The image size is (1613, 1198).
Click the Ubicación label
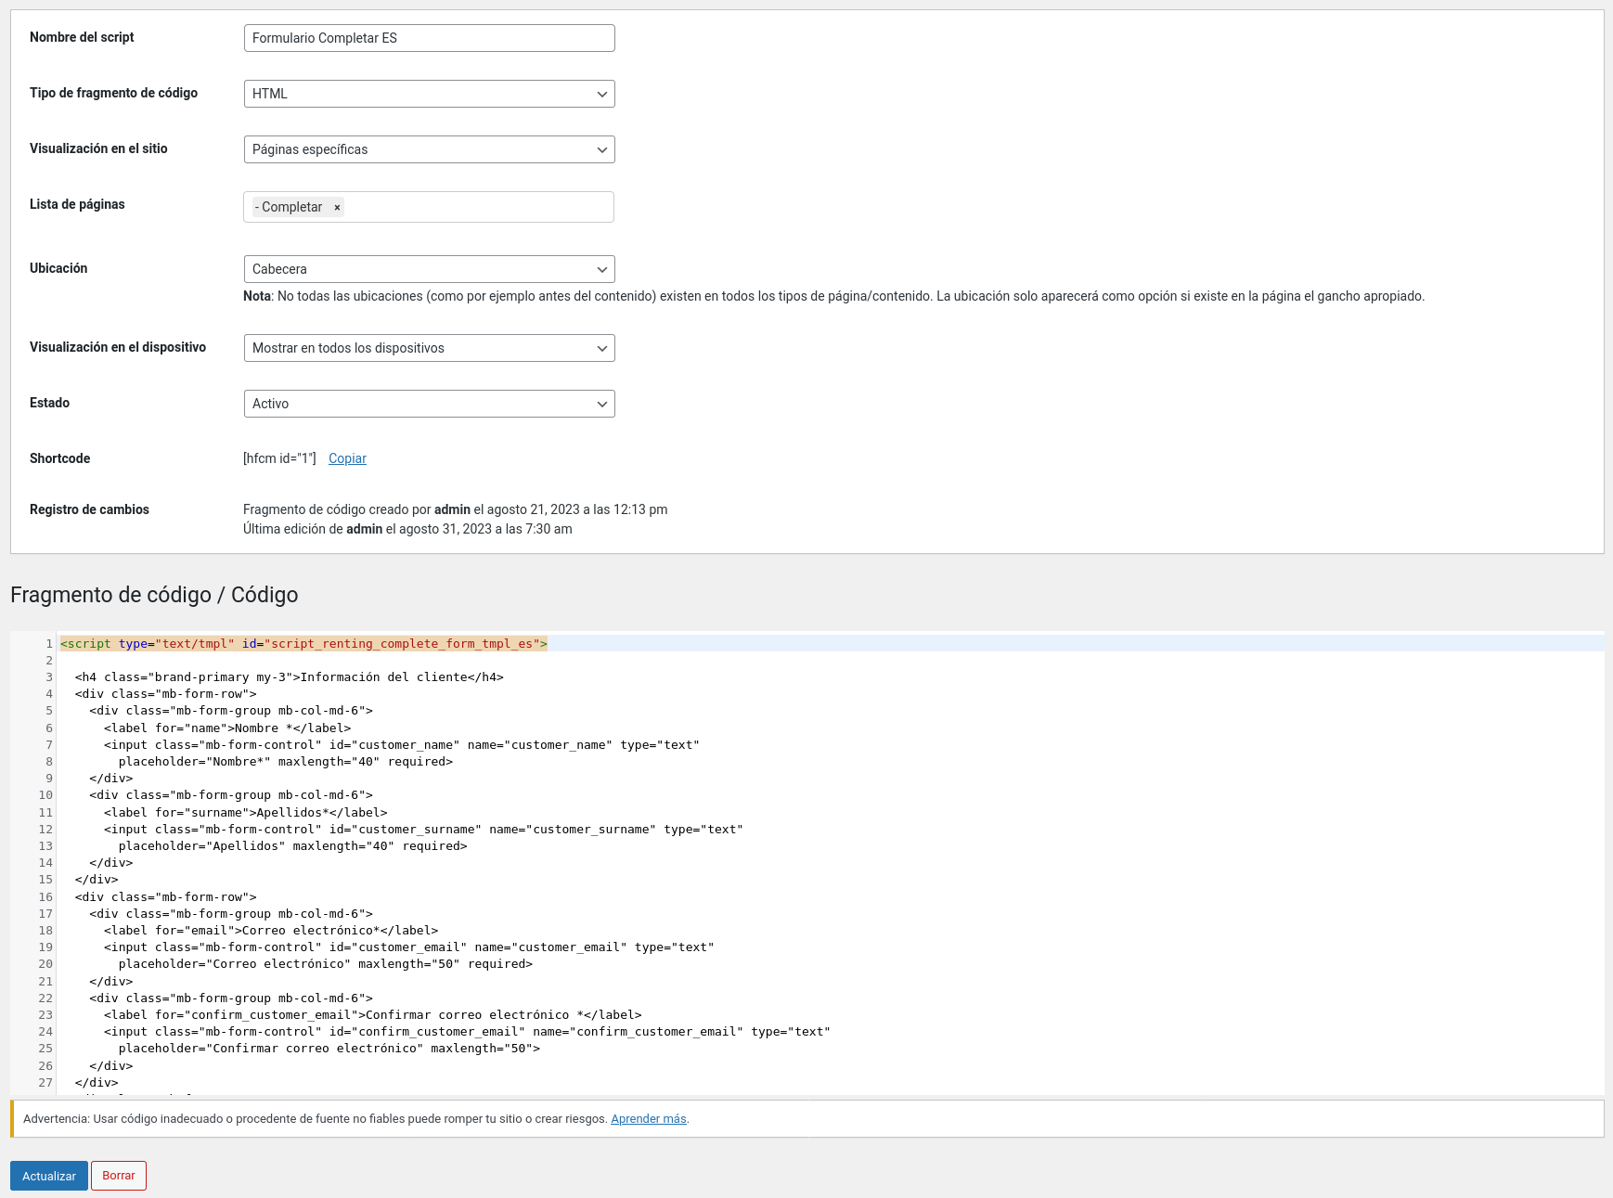point(58,268)
